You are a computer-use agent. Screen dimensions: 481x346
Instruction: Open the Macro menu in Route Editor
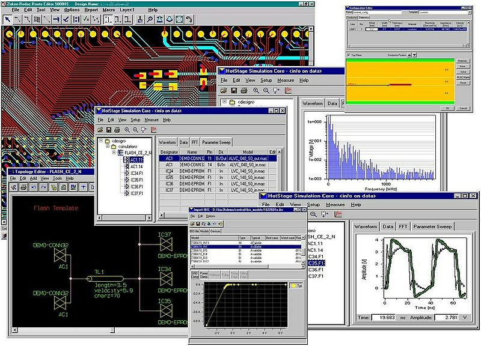(108, 10)
